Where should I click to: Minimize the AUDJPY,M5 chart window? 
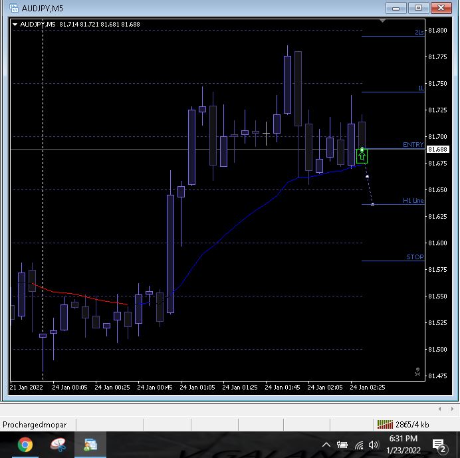click(x=396, y=8)
